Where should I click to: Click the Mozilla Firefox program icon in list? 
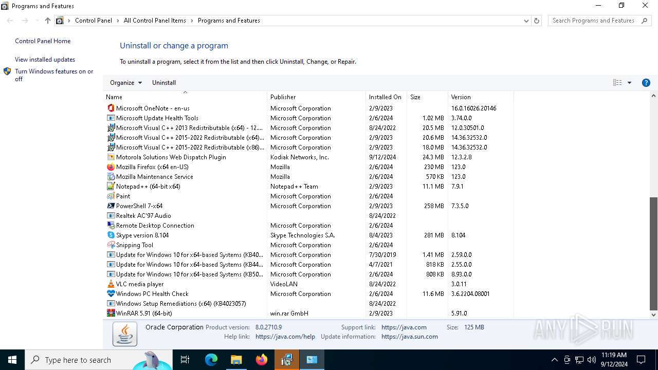(x=111, y=167)
